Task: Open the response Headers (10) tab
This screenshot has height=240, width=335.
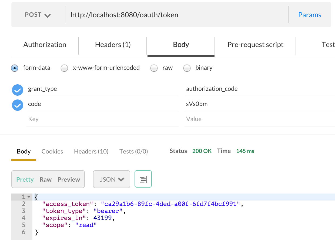Action: (x=91, y=152)
